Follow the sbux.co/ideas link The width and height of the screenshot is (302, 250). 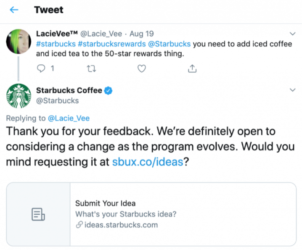(x=147, y=162)
